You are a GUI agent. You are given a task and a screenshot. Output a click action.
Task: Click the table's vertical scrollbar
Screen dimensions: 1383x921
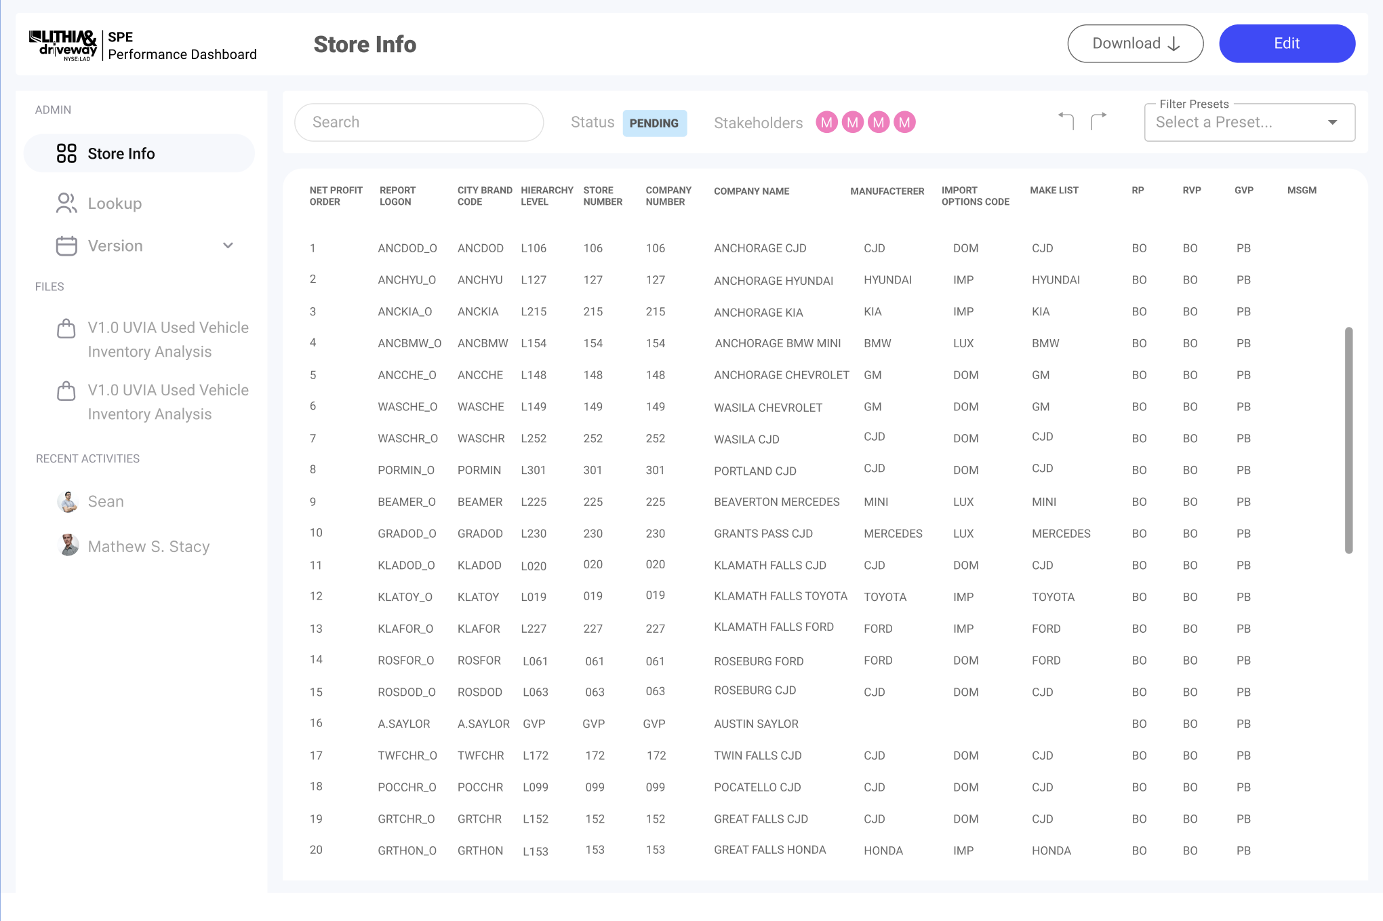[x=1348, y=441]
